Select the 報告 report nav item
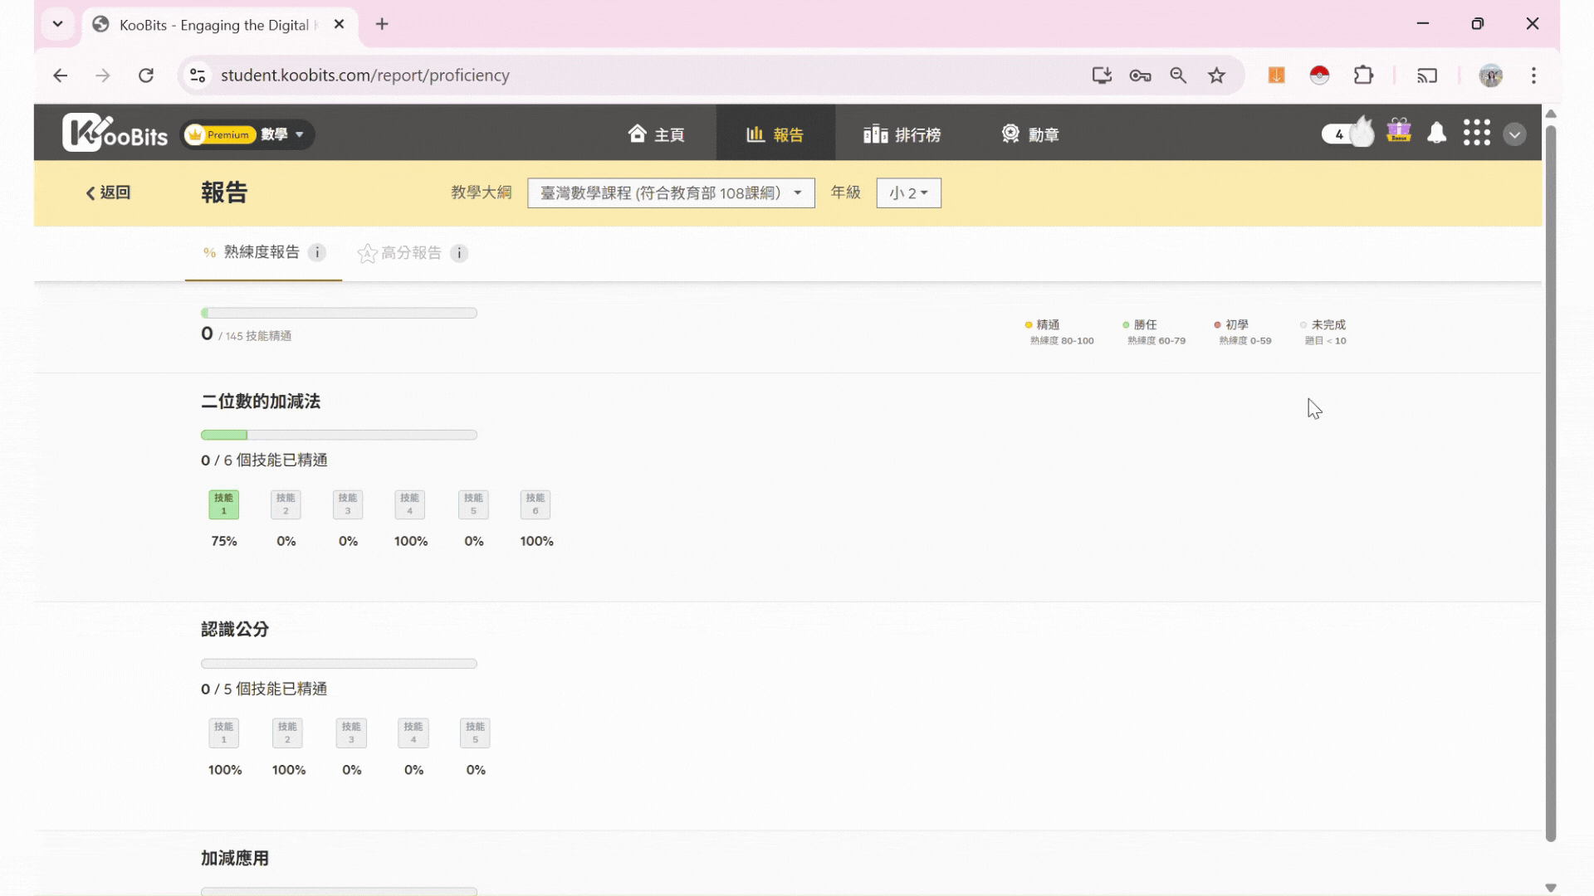1594x896 pixels. coord(775,134)
